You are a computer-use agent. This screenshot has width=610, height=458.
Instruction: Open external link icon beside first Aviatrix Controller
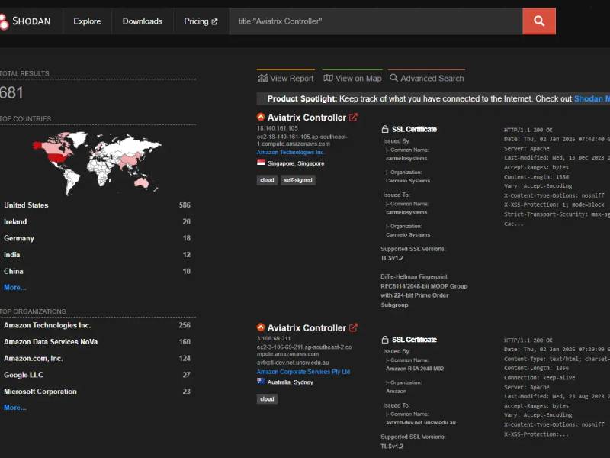353,118
